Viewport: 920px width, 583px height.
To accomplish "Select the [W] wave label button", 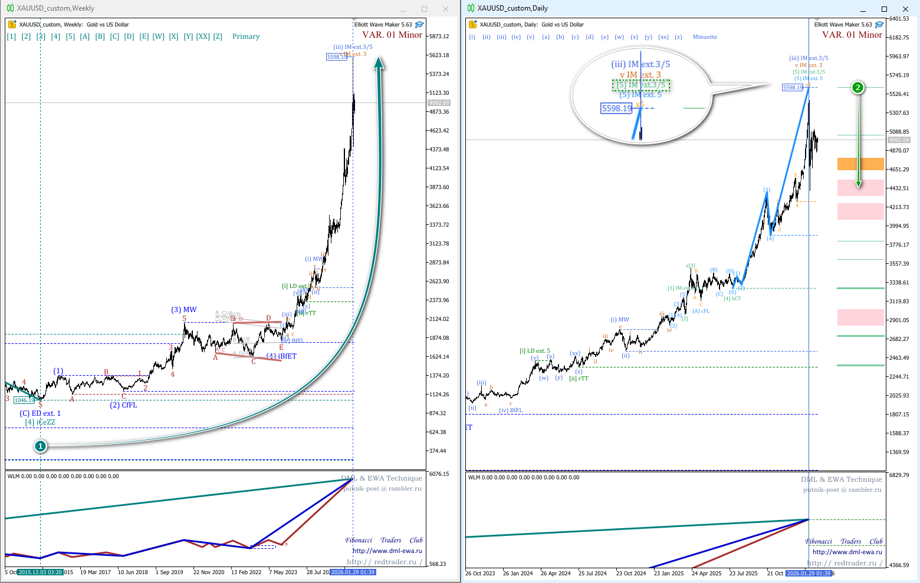I will click(158, 37).
